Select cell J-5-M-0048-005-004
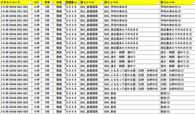 16,107
